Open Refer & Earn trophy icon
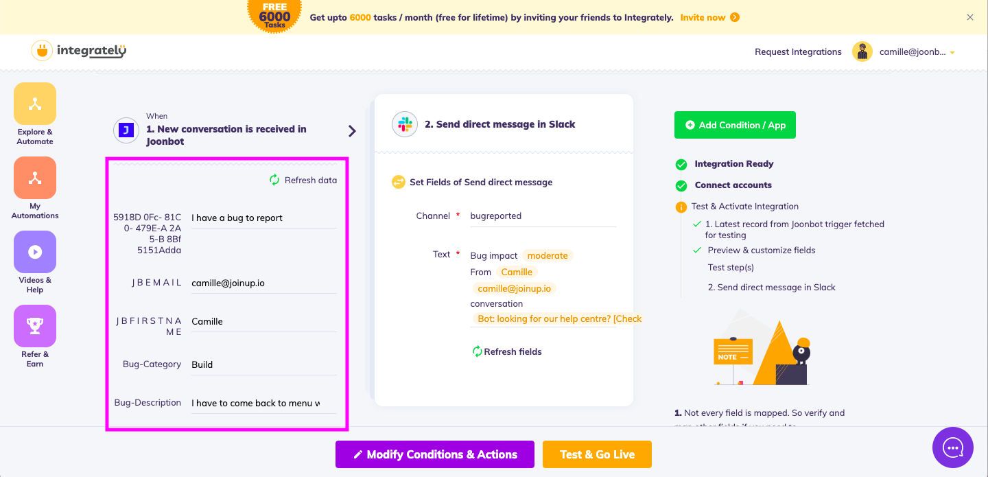Viewport: 988px width, 477px height. [x=34, y=326]
